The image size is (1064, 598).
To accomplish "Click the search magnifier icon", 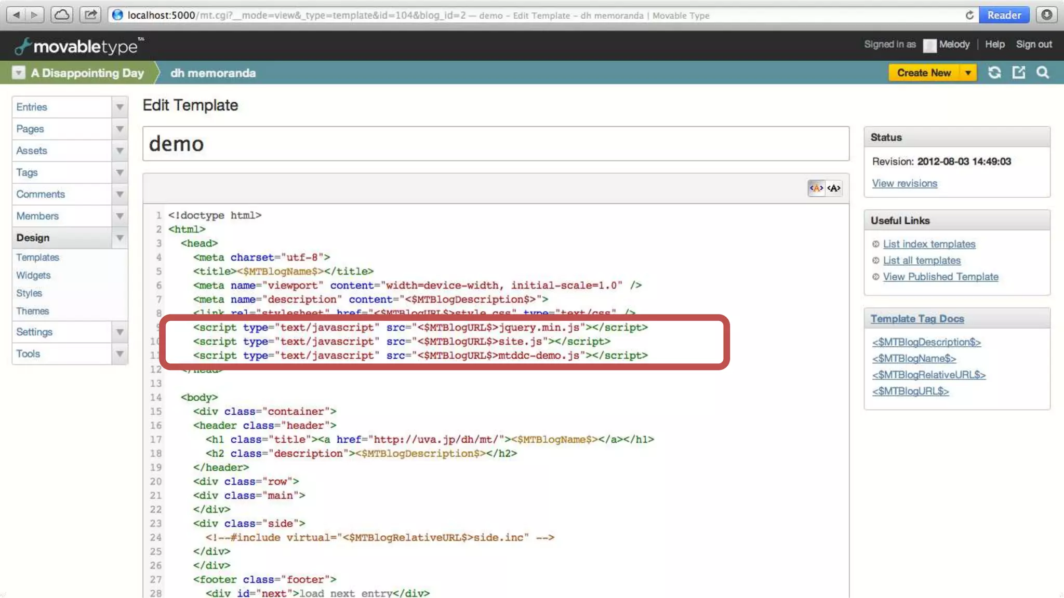I will click(1043, 73).
